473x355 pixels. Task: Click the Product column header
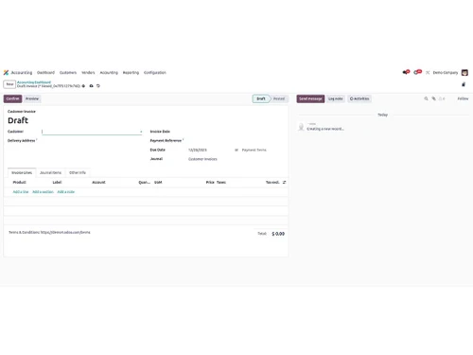point(20,183)
